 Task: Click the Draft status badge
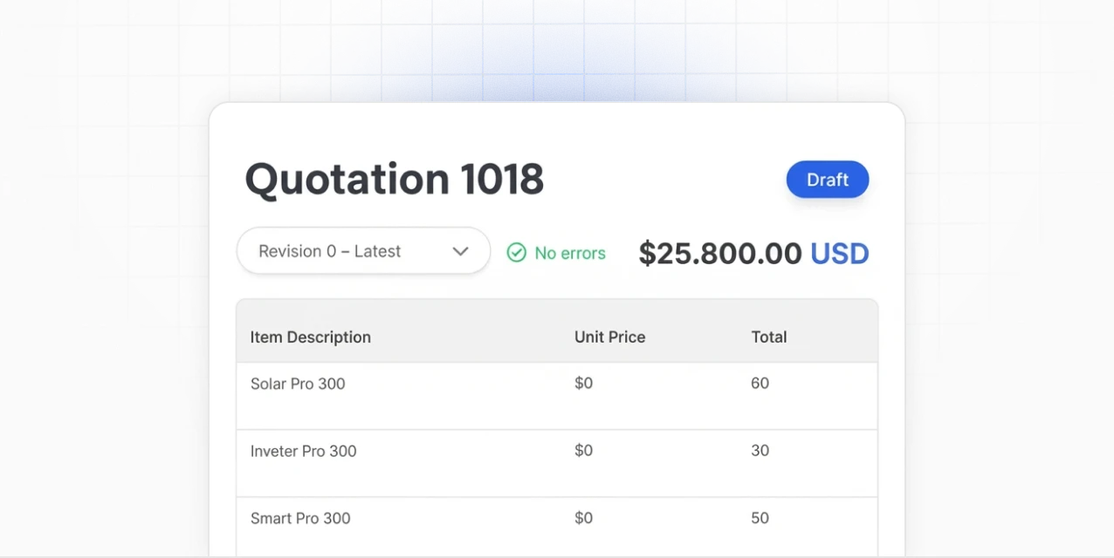click(827, 180)
